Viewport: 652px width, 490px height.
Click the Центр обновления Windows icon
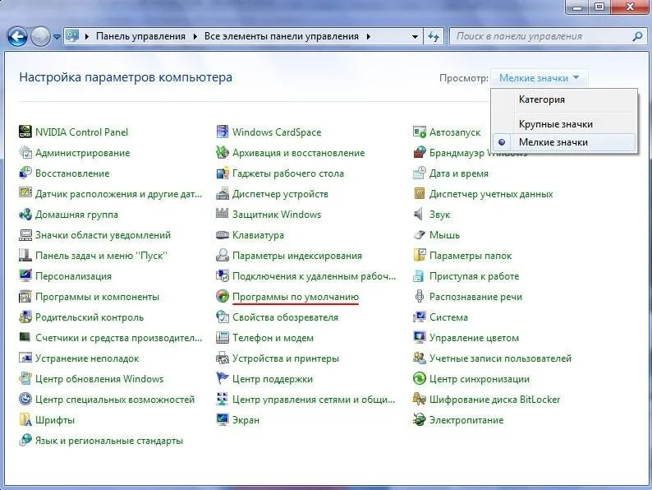pos(25,378)
